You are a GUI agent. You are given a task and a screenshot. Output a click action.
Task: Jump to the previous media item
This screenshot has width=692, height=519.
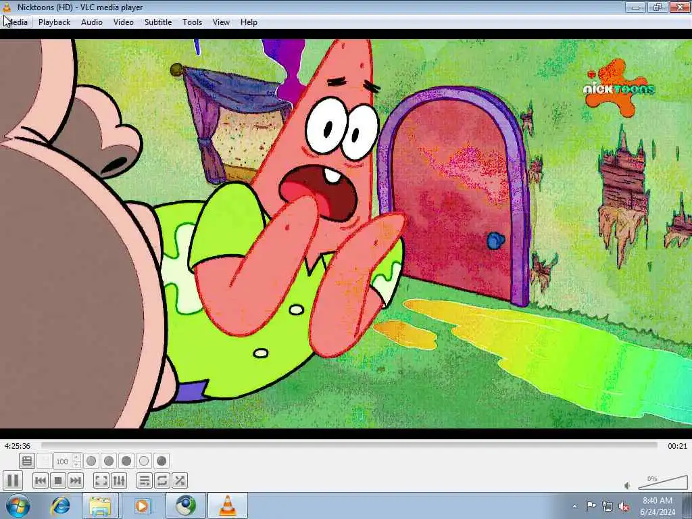tap(40, 480)
